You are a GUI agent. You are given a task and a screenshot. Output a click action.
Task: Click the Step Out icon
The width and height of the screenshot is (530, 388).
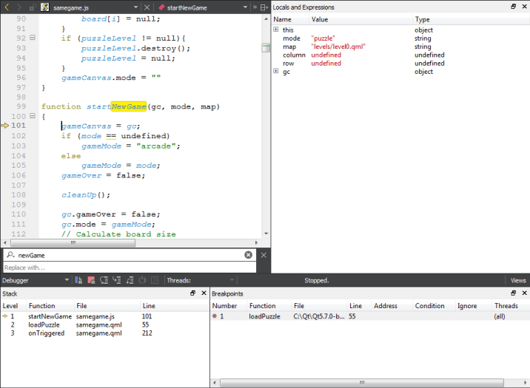click(x=129, y=280)
